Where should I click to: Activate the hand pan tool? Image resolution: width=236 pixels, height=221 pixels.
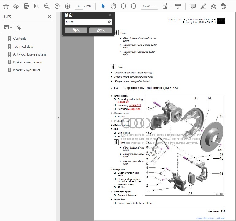coord(113,6)
